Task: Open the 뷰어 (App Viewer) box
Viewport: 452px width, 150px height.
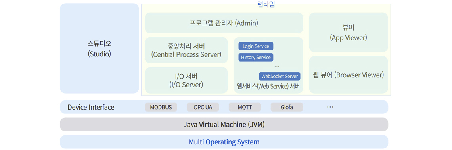Action: 348,32
